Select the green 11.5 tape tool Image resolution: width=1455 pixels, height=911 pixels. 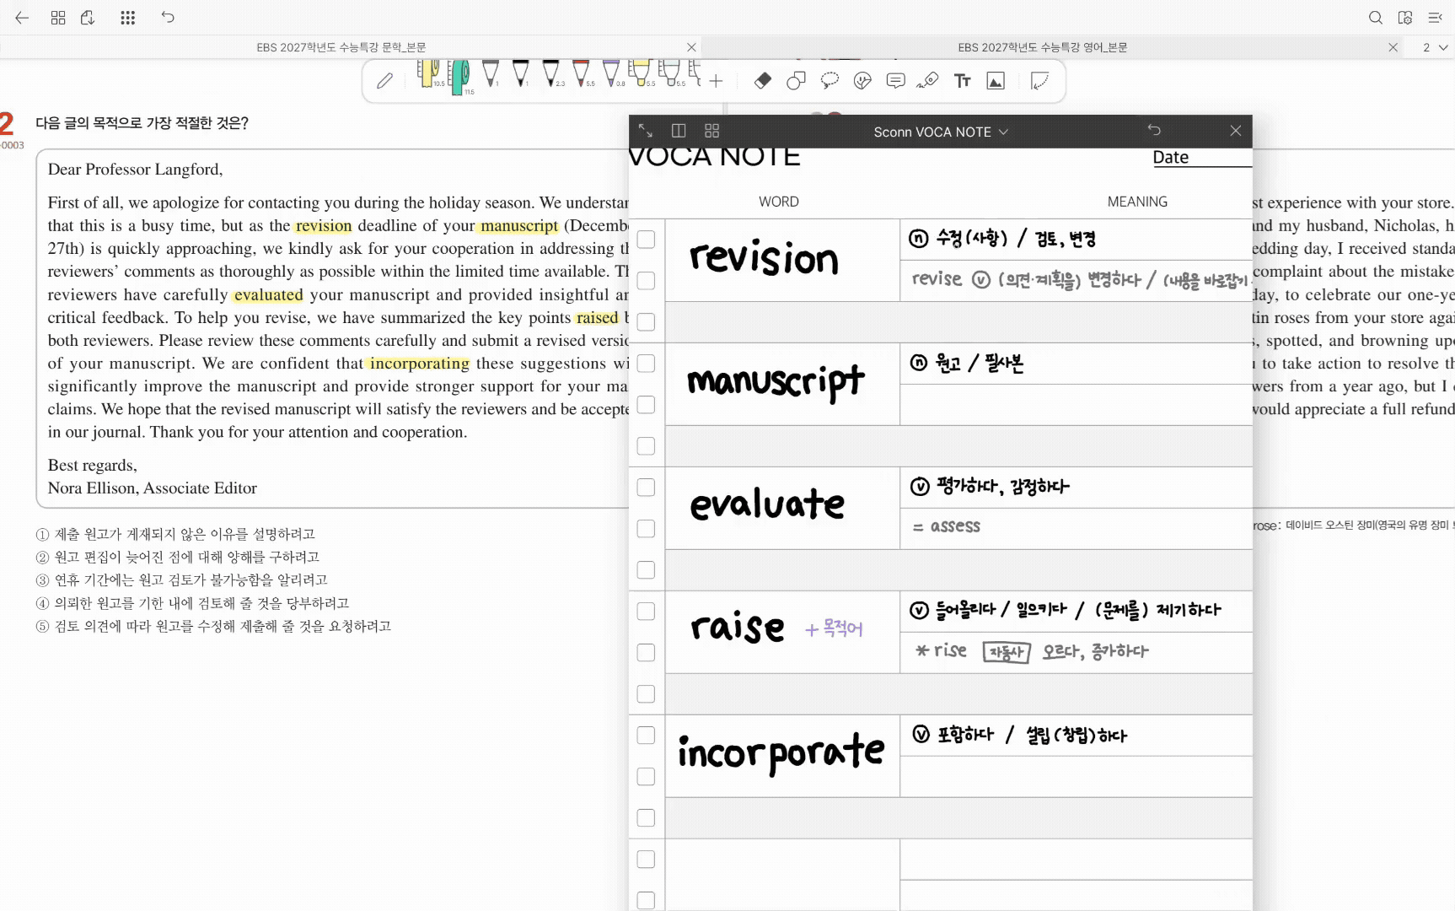459,77
